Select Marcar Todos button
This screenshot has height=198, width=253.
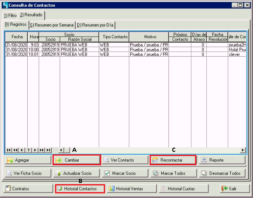pyautogui.click(x=173, y=173)
